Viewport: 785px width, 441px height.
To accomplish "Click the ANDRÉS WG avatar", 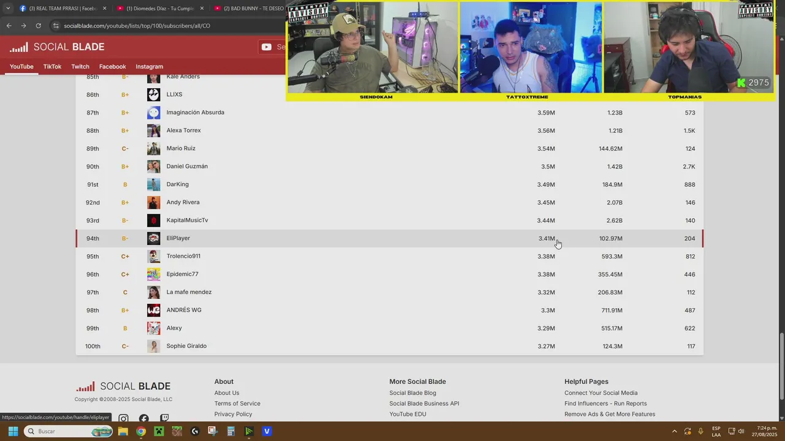I will tap(153, 310).
